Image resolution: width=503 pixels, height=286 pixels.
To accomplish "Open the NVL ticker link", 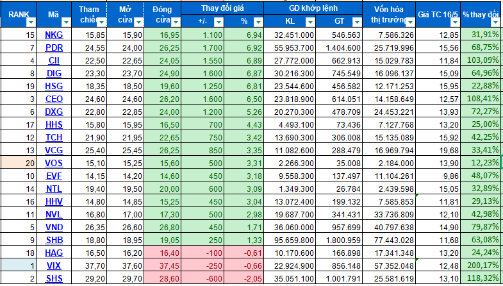I will (x=54, y=214).
